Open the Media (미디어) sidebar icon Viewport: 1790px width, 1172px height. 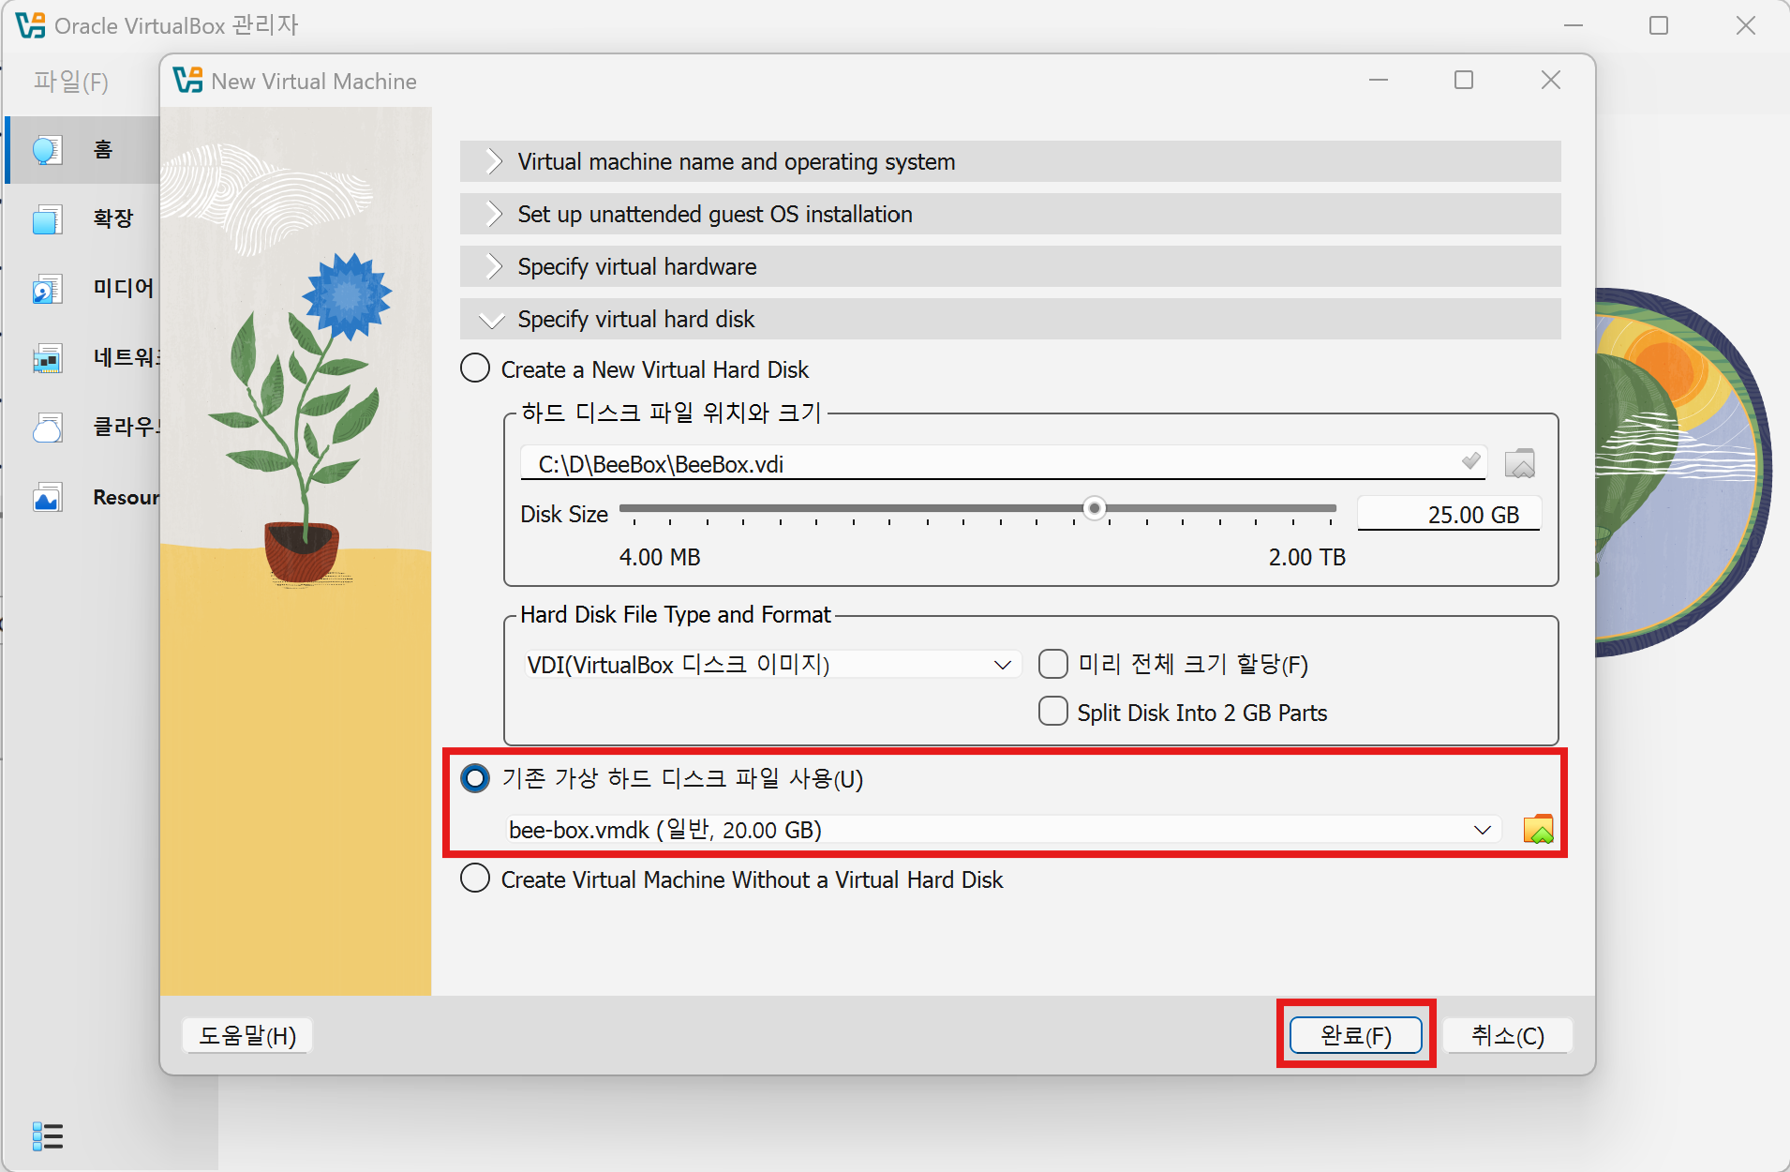point(47,289)
